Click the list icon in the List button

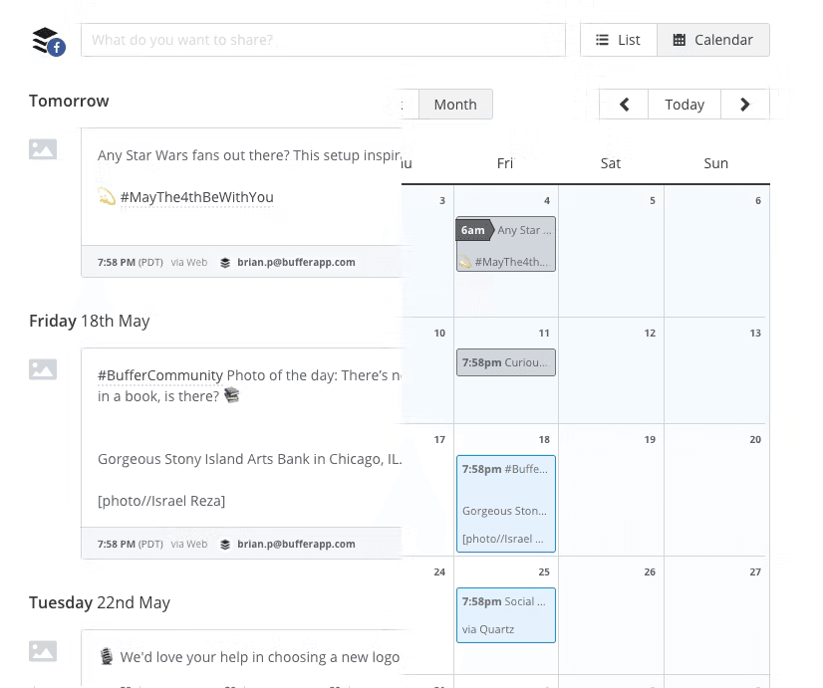pyautogui.click(x=603, y=40)
